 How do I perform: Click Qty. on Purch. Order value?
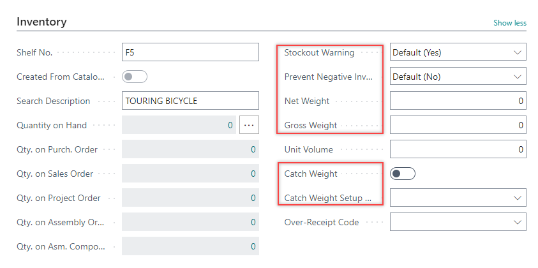coord(253,149)
